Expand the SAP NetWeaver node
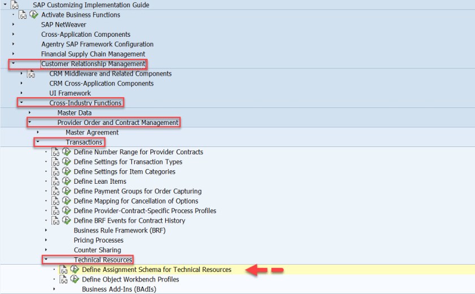Viewport: 475px width, 294px height. pyautogui.click(x=13, y=24)
